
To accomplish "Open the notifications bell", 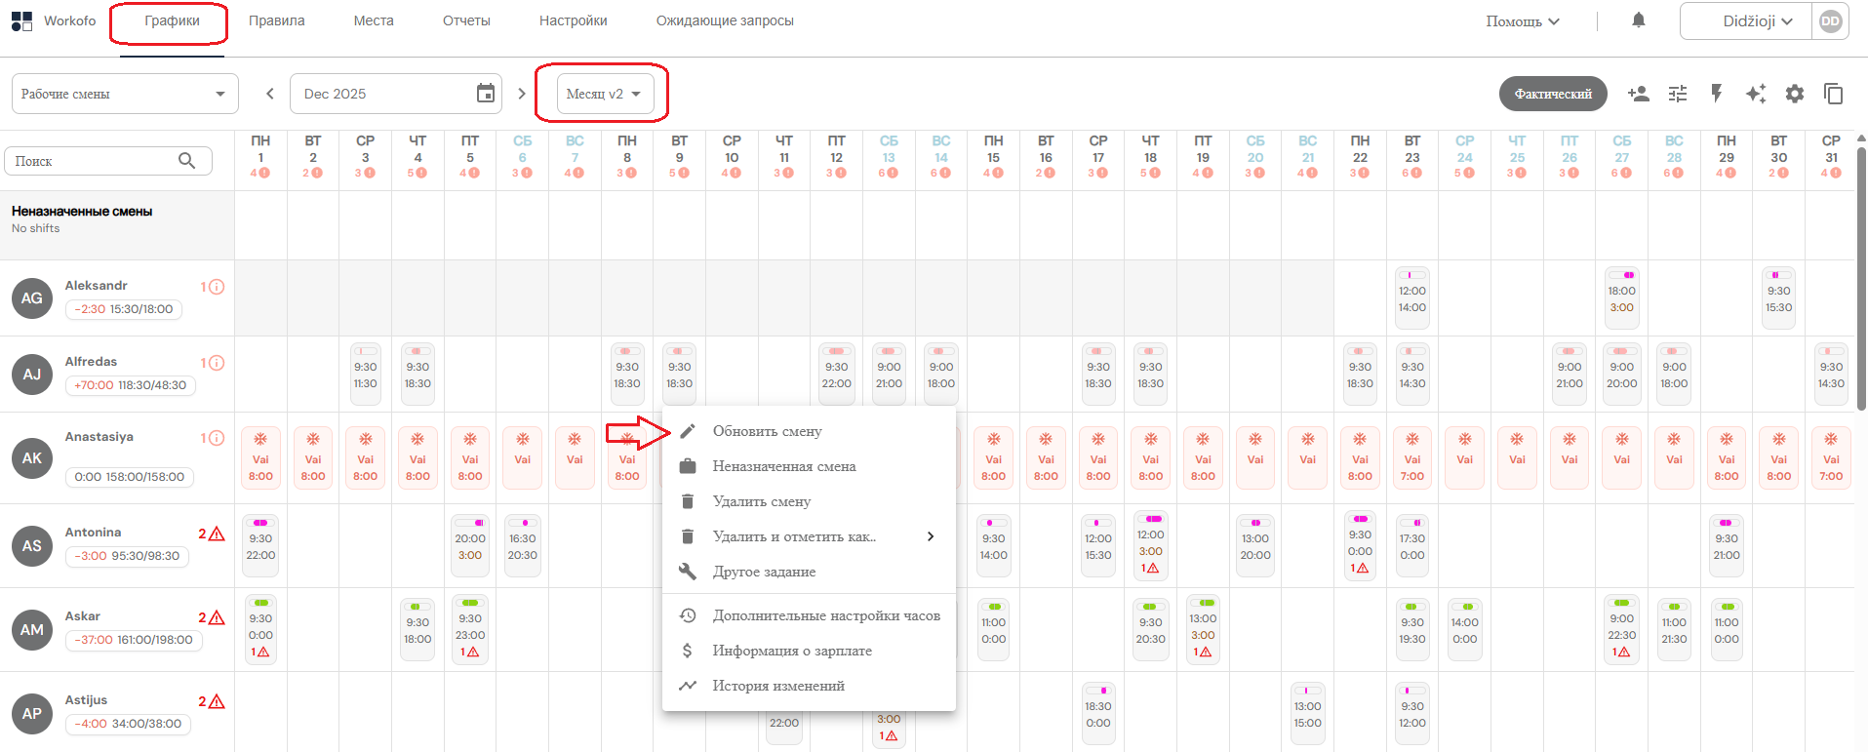I will pos(1639,20).
